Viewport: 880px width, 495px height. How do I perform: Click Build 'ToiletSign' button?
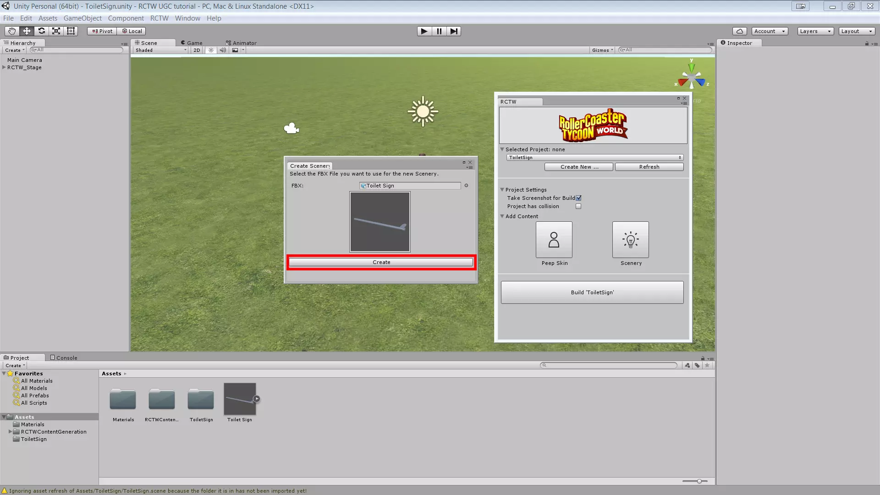(x=592, y=292)
